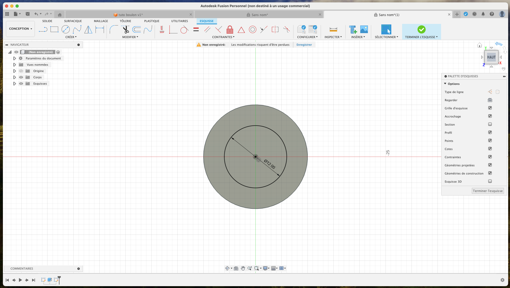Switch to the SURFACIQUE tab

click(73, 21)
